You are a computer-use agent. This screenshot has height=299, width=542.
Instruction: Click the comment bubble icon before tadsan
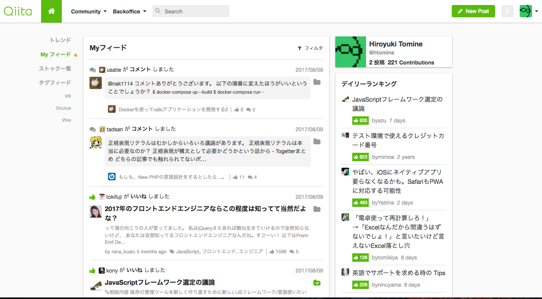point(93,129)
